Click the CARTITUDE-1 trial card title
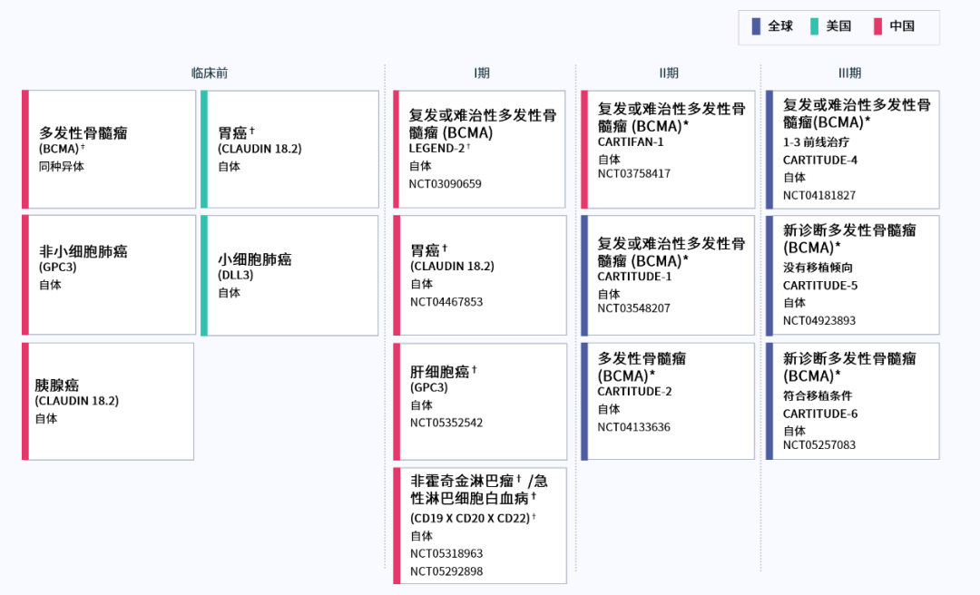The height and width of the screenshot is (595, 980). [x=634, y=277]
